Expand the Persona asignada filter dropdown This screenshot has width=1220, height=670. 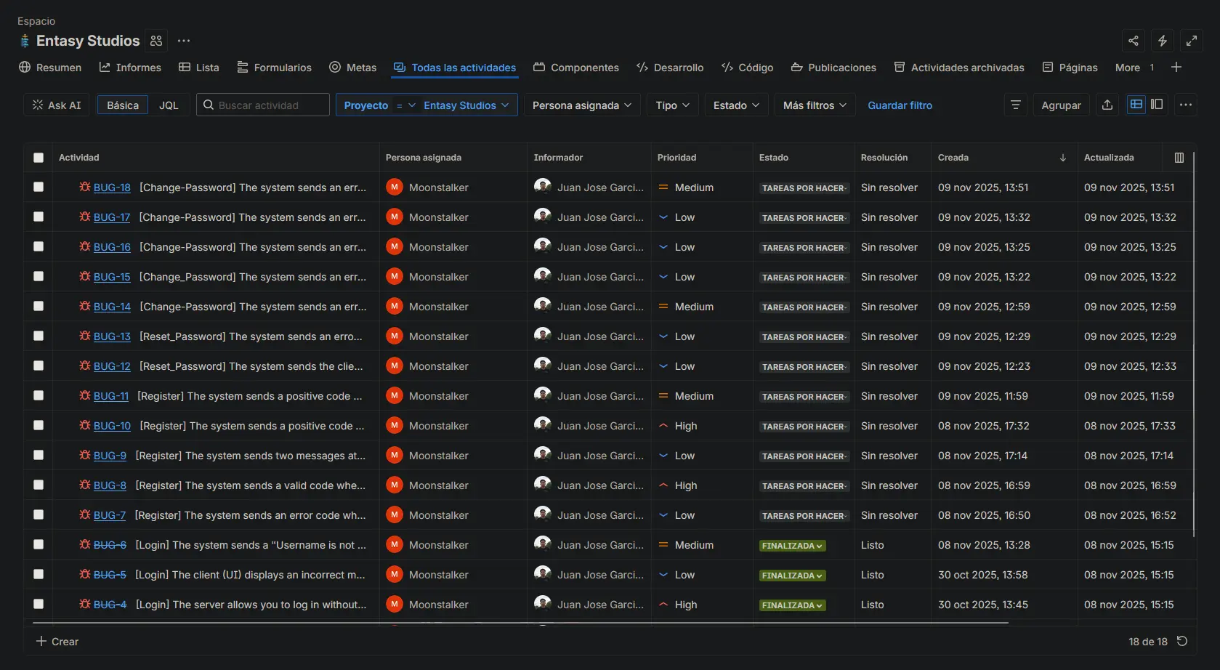coord(581,105)
